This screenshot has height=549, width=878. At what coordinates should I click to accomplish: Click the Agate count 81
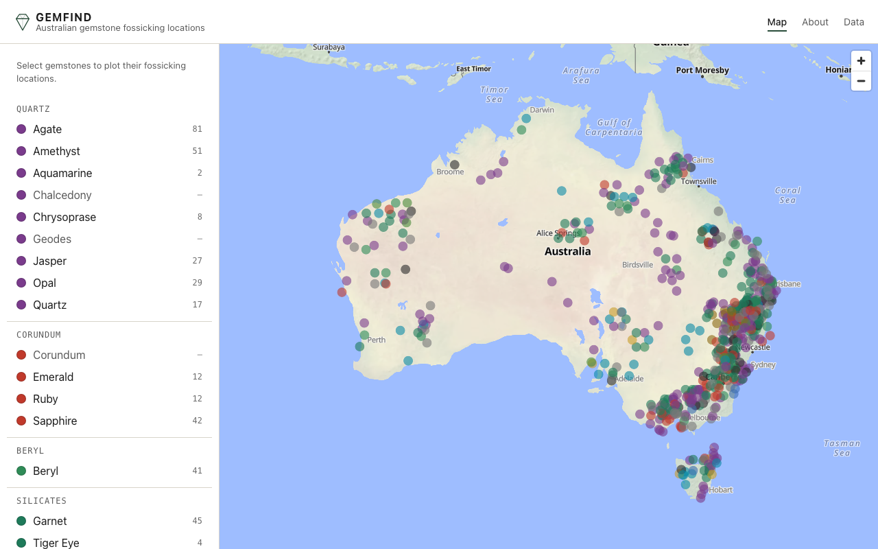click(x=198, y=129)
